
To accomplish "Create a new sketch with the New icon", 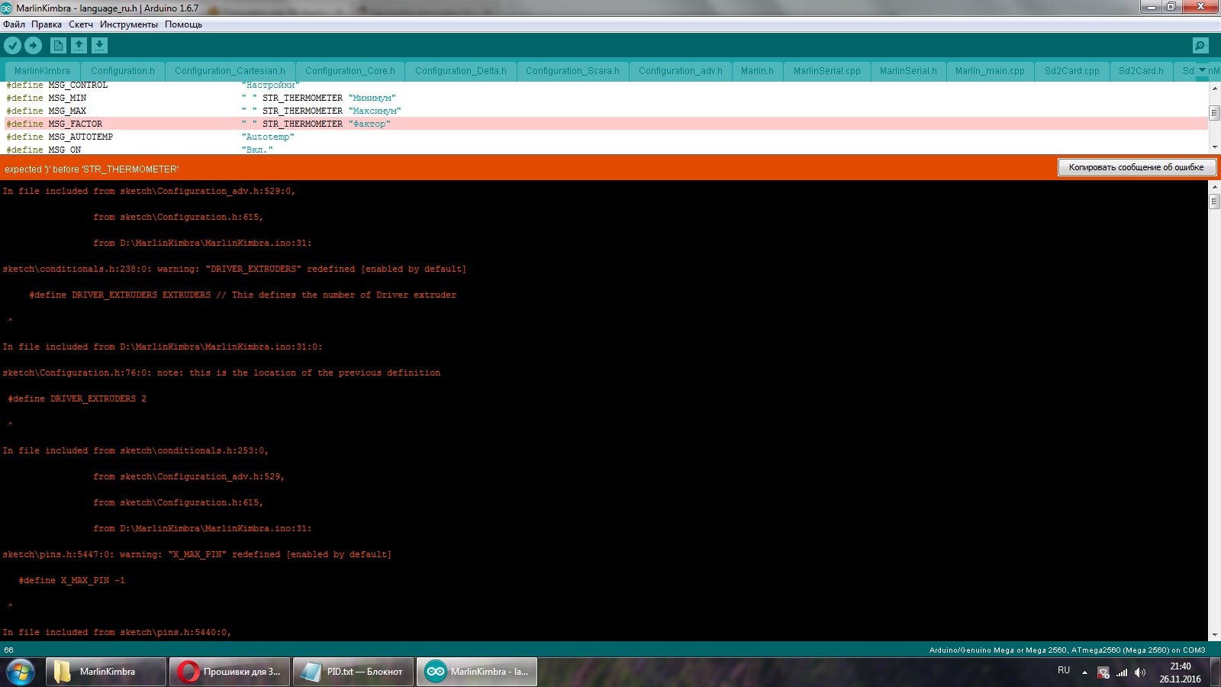I will point(58,46).
